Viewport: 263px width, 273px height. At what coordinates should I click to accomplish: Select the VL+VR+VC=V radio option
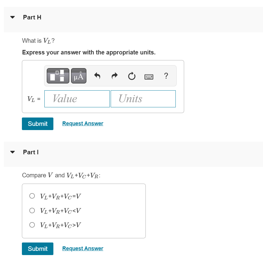pyautogui.click(x=32, y=196)
